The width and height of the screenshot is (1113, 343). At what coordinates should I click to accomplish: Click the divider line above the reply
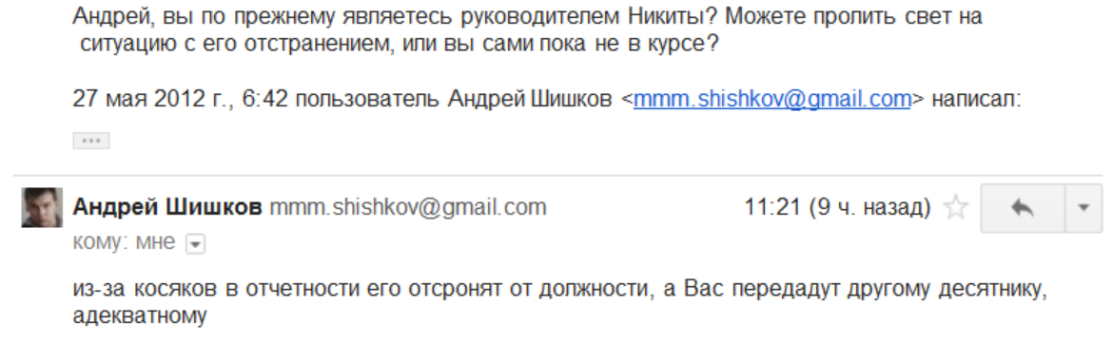click(x=557, y=175)
